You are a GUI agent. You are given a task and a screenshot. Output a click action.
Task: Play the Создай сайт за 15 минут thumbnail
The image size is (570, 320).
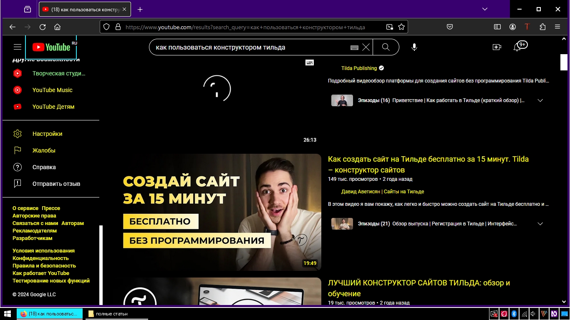coord(217,212)
